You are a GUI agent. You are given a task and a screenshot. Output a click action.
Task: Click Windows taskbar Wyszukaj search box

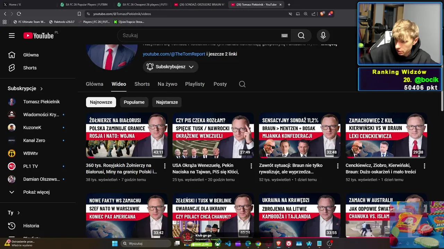pos(146,243)
